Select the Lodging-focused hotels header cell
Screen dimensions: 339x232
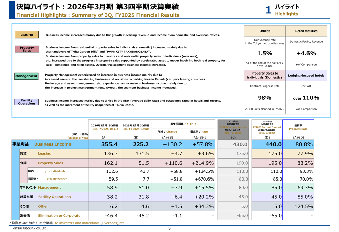tap(306, 76)
